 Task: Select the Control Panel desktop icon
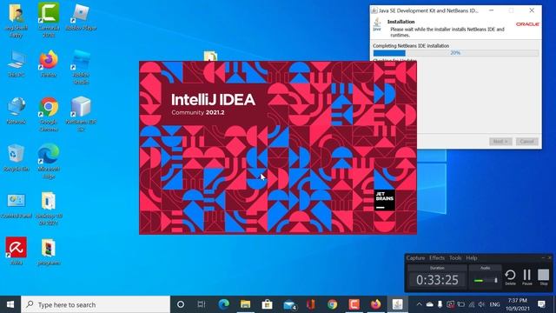16,205
